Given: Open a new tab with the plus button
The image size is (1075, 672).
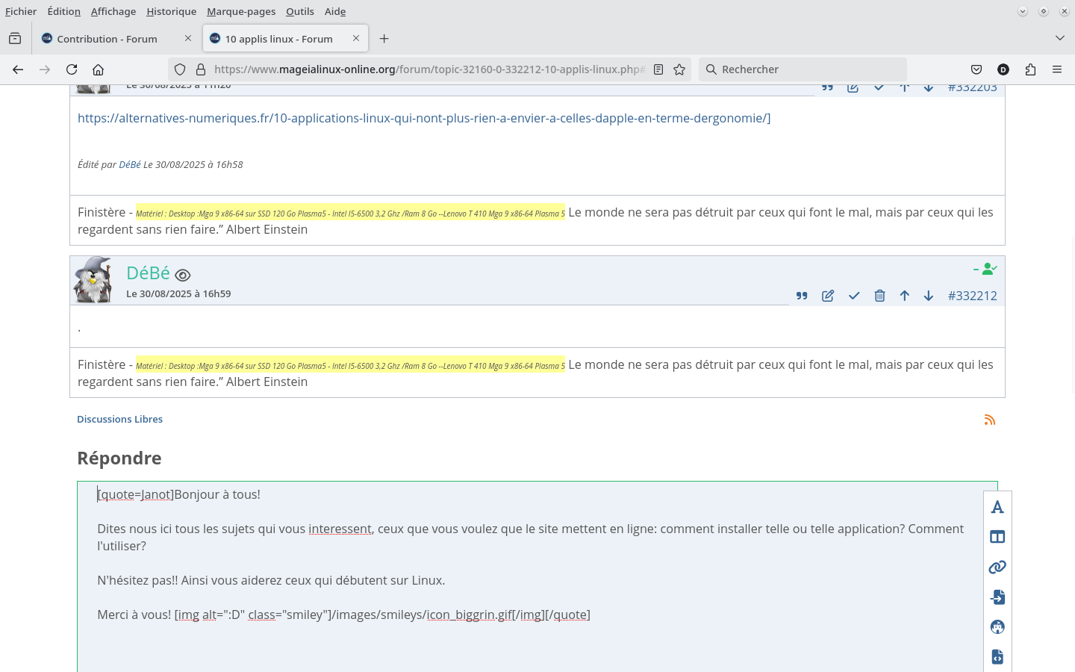Looking at the screenshot, I should (384, 39).
